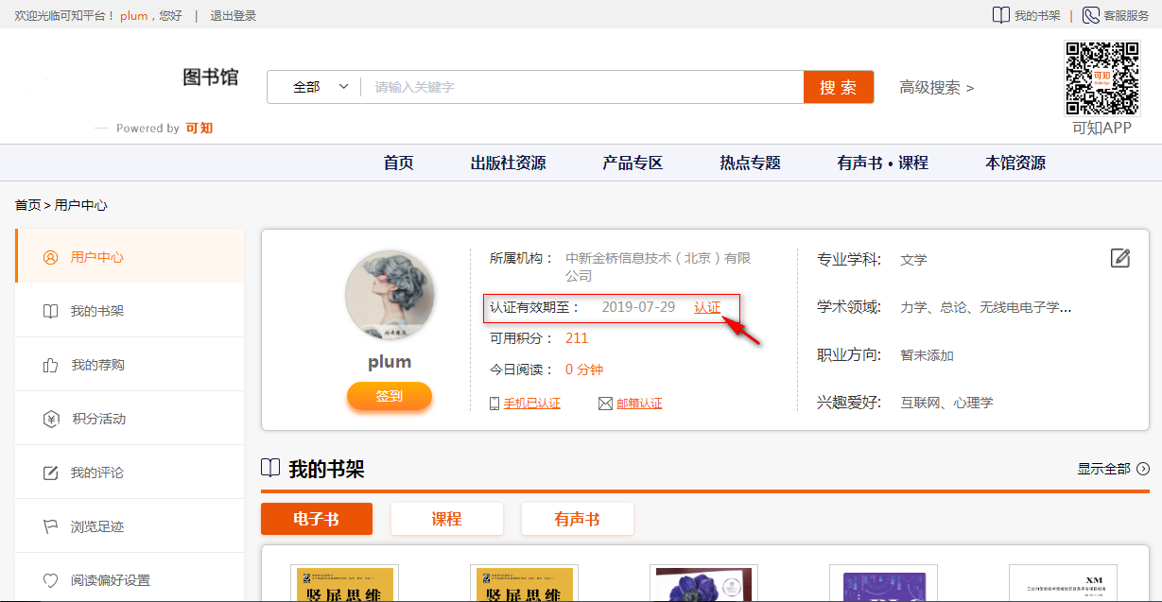The width and height of the screenshot is (1162, 602).
Task: Open My Bookshelf icon in top bar
Action: 1000,15
